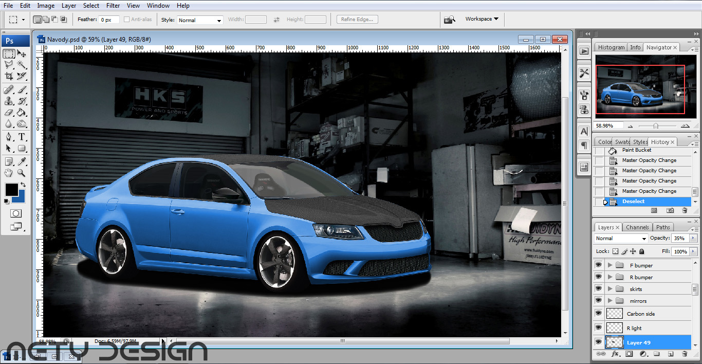Open the Image menu
This screenshot has width=702, height=364.
tap(46, 6)
